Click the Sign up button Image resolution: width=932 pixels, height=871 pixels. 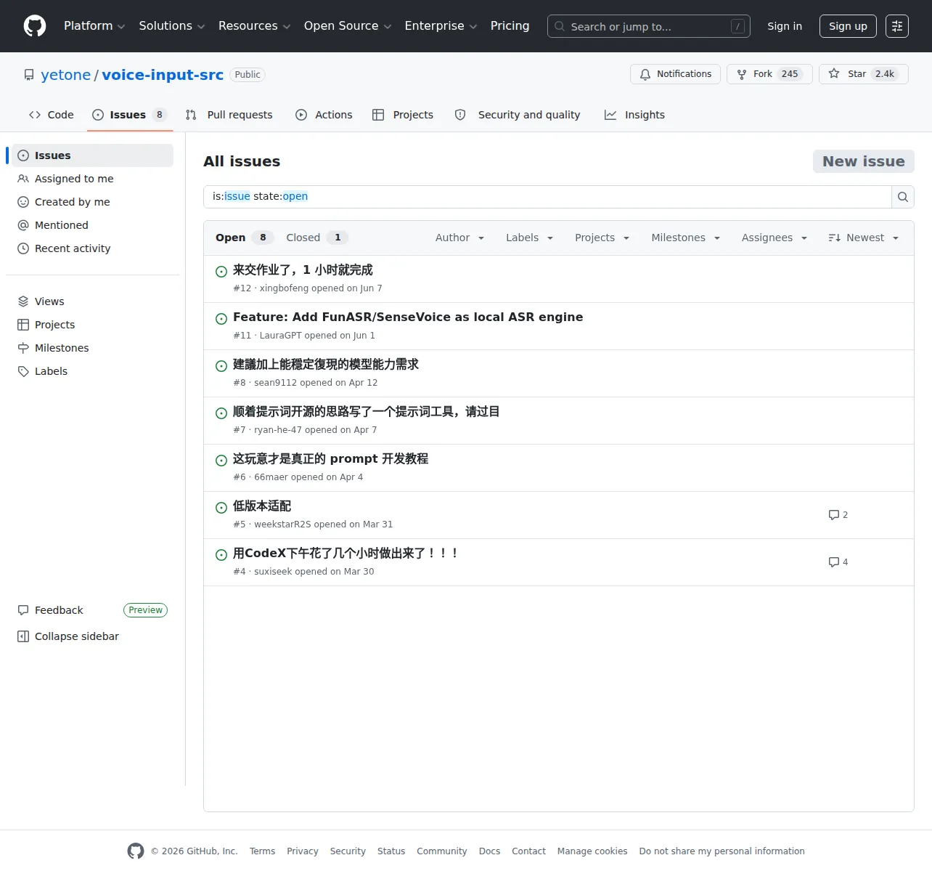tap(848, 26)
